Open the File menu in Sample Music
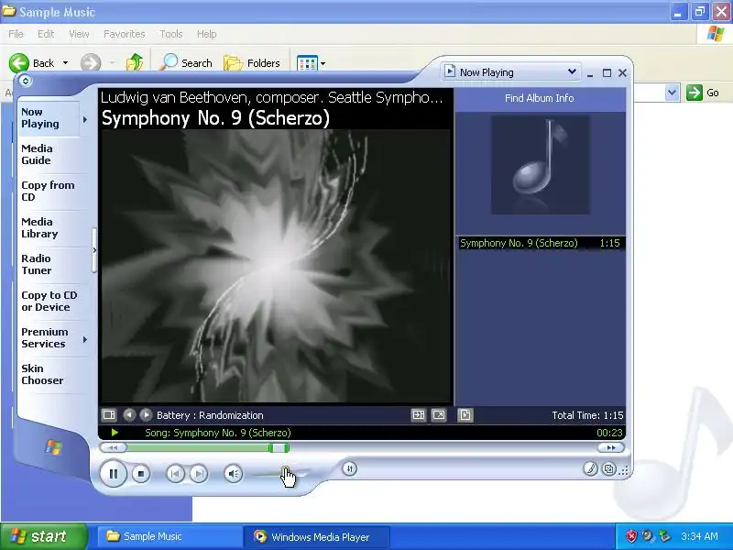This screenshot has height=550, width=733. [x=16, y=34]
